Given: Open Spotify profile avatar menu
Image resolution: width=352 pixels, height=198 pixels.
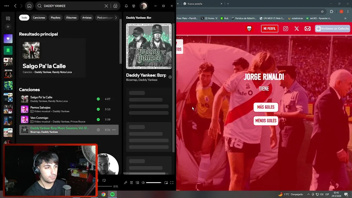Looking at the screenshot, I should tap(144, 6).
